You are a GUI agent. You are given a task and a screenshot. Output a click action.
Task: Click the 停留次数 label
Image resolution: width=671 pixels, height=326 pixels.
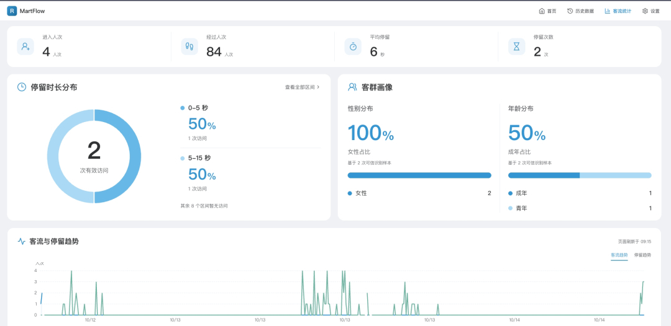click(x=544, y=37)
